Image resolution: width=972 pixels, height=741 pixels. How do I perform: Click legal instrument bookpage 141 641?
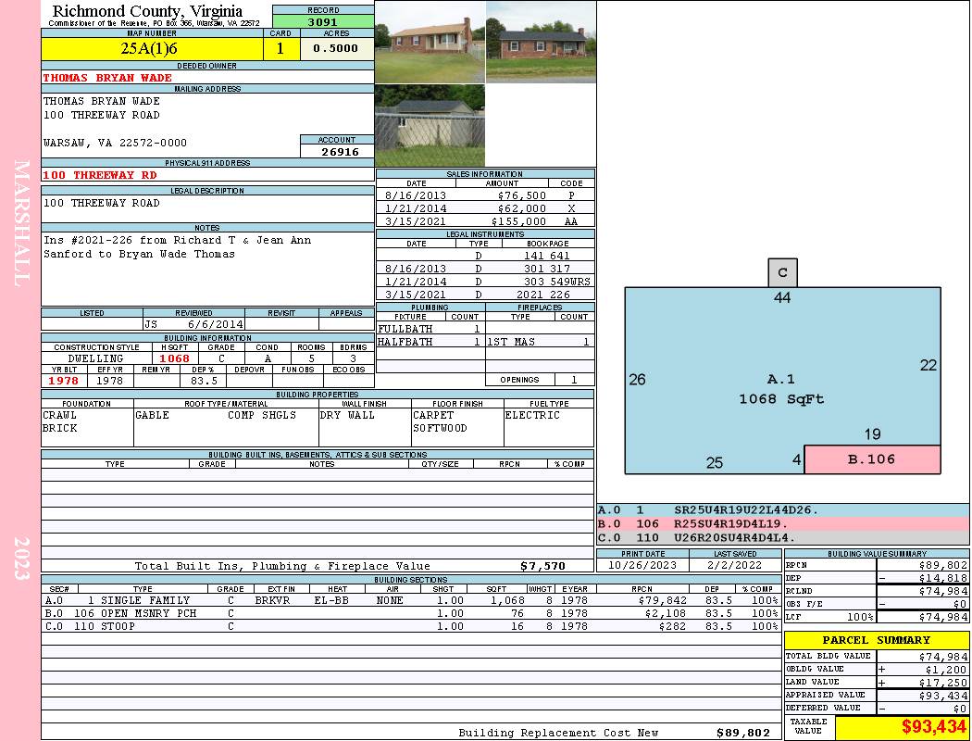pyautogui.click(x=547, y=256)
